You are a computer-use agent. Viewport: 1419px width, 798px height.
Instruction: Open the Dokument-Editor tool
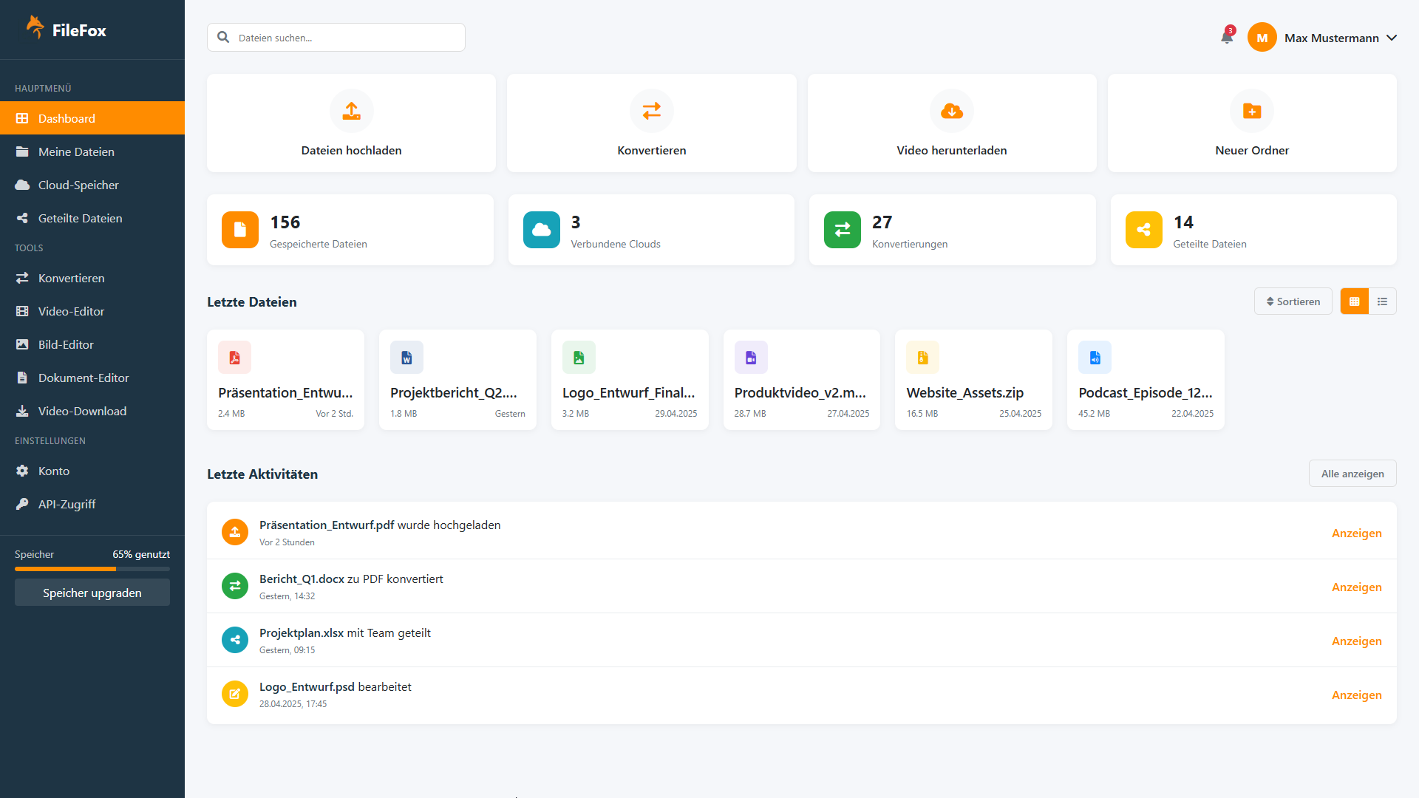coord(81,378)
